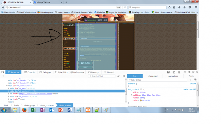Expand the empty href anchor node
This screenshot has height=124, width=221.
tap(8, 99)
